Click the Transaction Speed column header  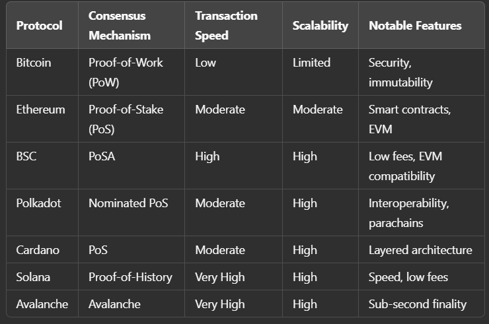click(x=225, y=25)
